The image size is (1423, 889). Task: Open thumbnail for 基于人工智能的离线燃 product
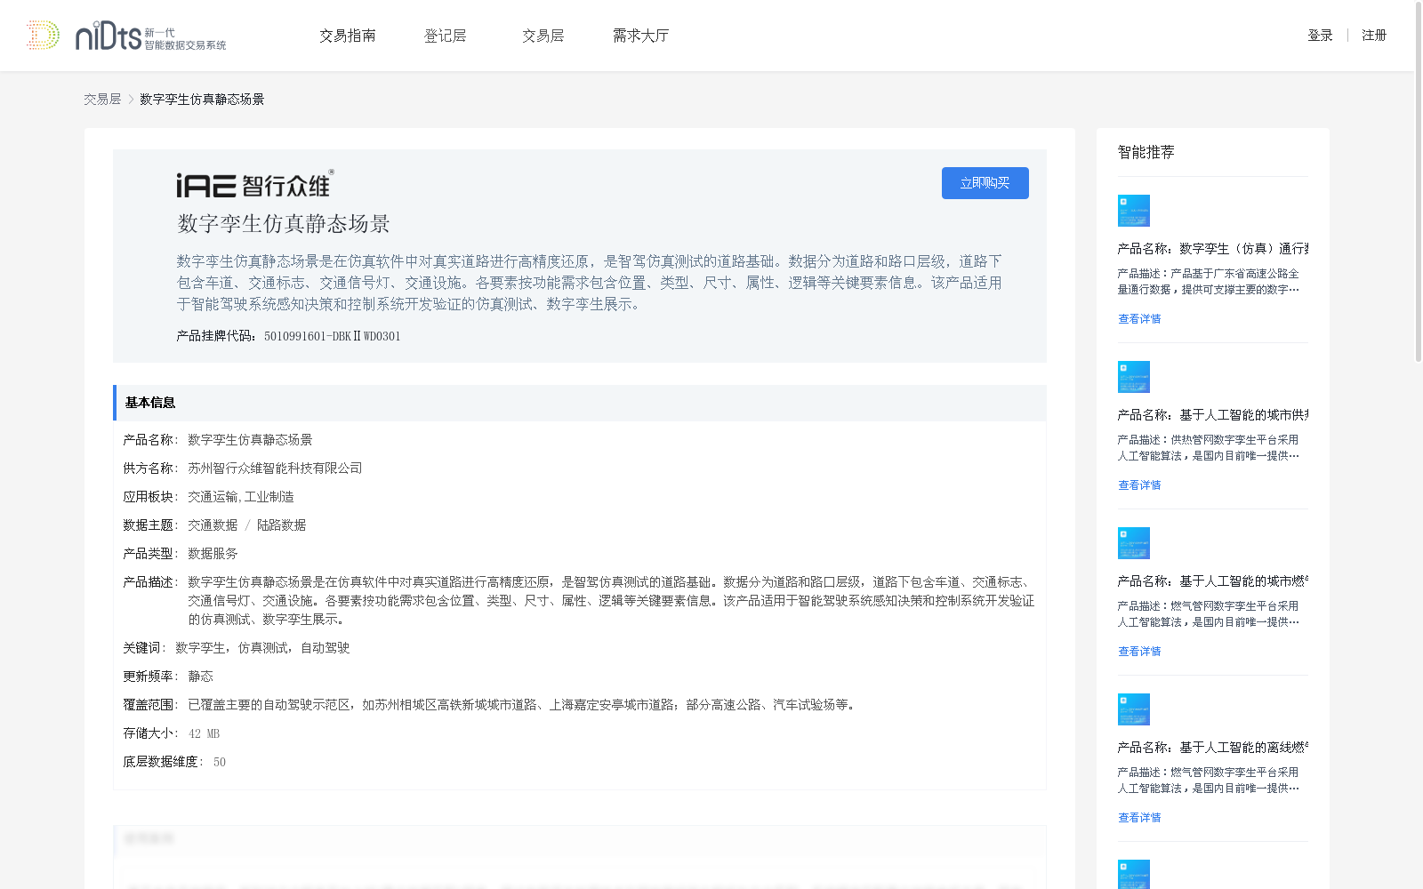(x=1134, y=709)
